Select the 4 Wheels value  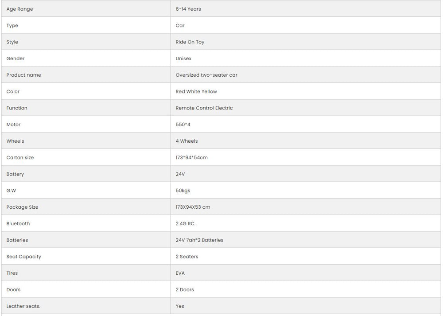tap(187, 141)
